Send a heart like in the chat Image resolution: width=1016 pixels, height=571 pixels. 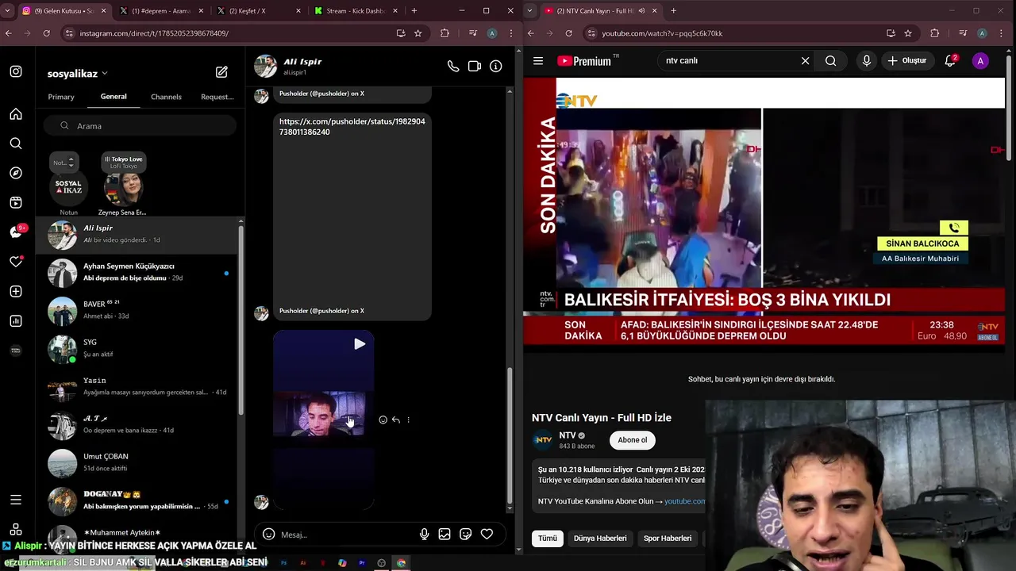(x=487, y=535)
